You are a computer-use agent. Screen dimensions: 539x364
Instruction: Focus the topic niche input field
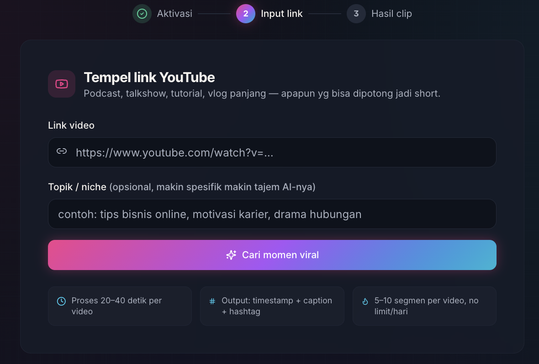[x=272, y=214]
